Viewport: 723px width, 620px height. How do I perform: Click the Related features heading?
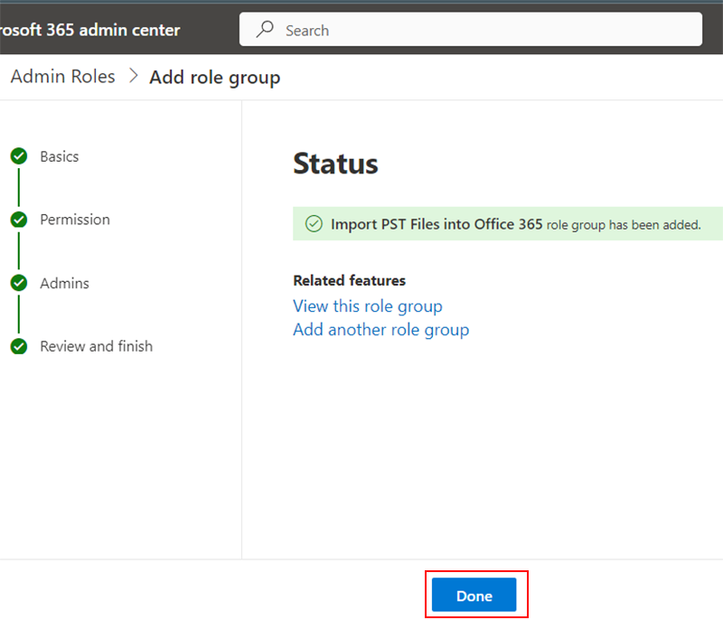350,280
